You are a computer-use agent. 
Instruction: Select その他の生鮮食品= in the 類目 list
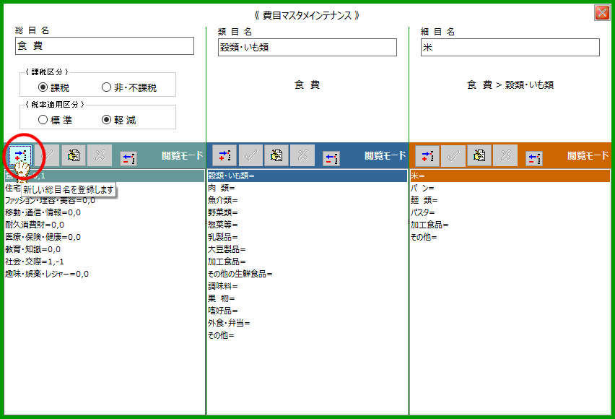point(307,274)
